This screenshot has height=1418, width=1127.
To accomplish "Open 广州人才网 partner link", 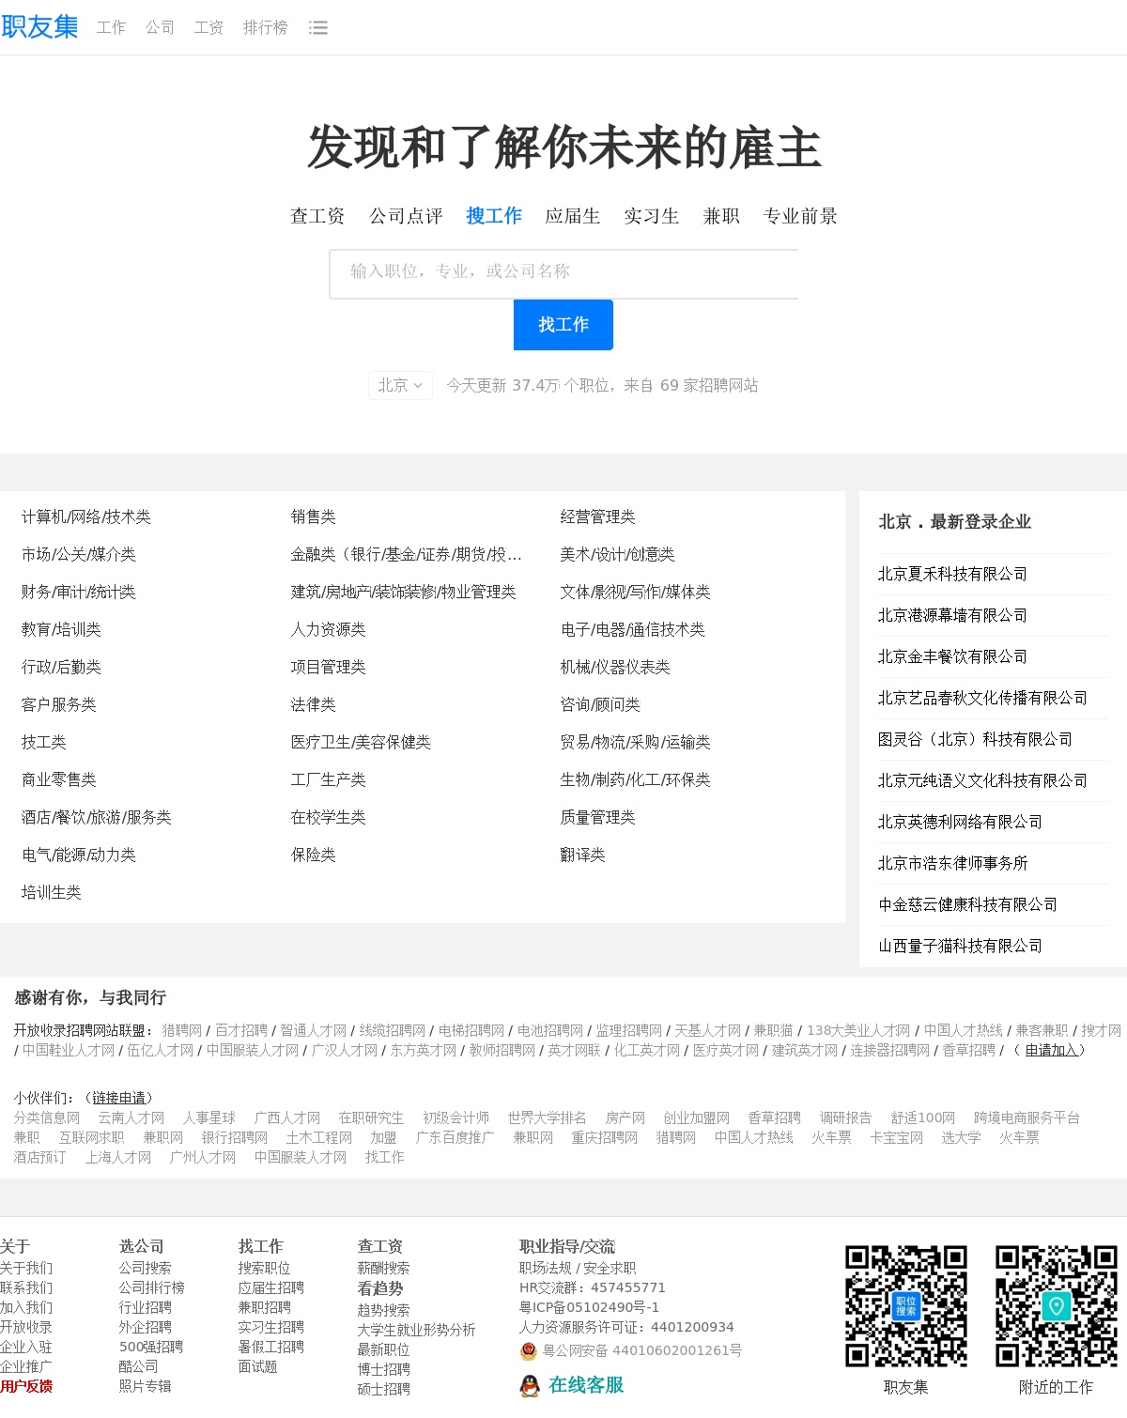I will (x=203, y=1157).
